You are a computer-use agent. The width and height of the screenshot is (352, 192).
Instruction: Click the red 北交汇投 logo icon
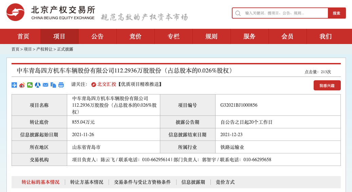pos(94,84)
